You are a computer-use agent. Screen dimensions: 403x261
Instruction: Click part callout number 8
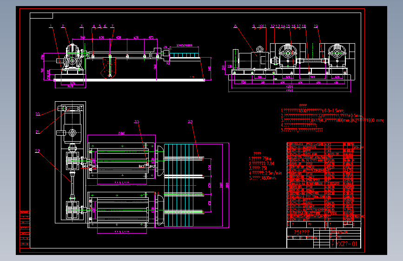click(x=235, y=26)
